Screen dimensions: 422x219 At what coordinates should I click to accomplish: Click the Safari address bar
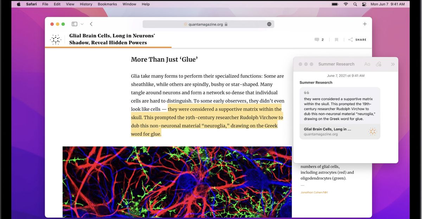(x=207, y=24)
